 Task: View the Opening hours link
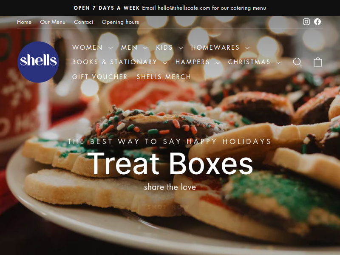[120, 22]
